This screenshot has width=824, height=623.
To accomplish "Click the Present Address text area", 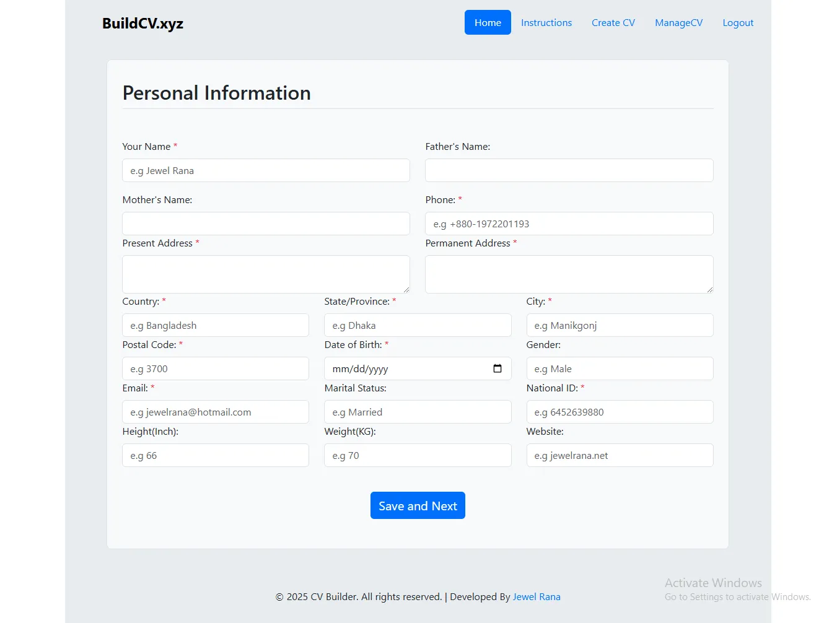I will click(x=266, y=274).
